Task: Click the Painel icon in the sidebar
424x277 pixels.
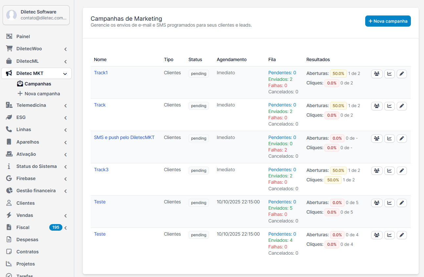Action: [x=9, y=36]
